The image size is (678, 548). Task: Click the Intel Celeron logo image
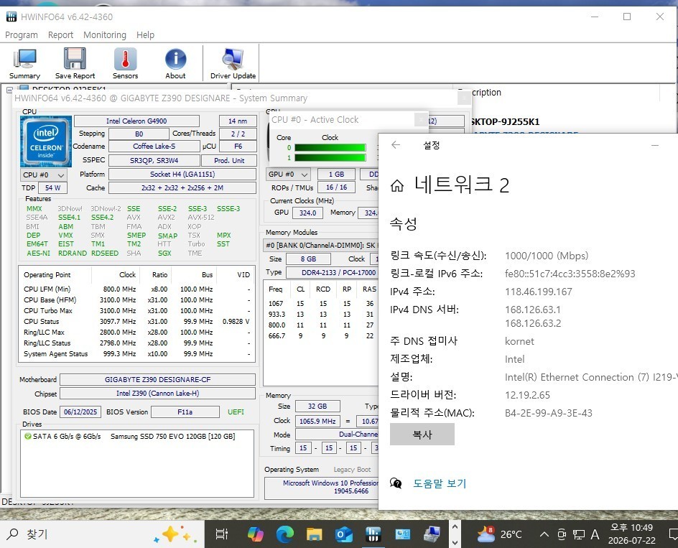pyautogui.click(x=46, y=141)
